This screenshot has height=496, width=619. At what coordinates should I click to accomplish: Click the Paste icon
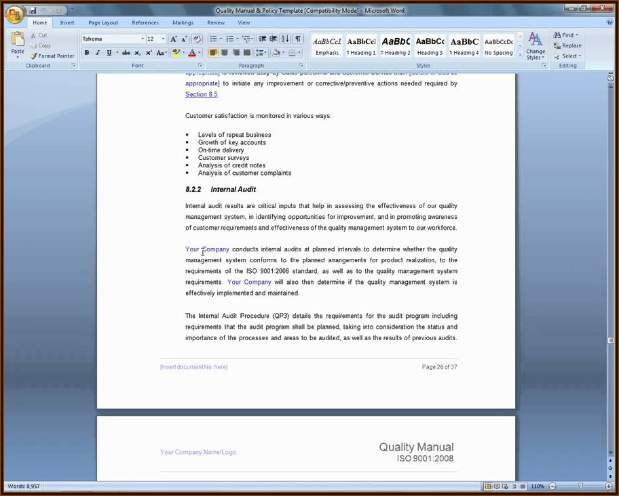(18, 43)
